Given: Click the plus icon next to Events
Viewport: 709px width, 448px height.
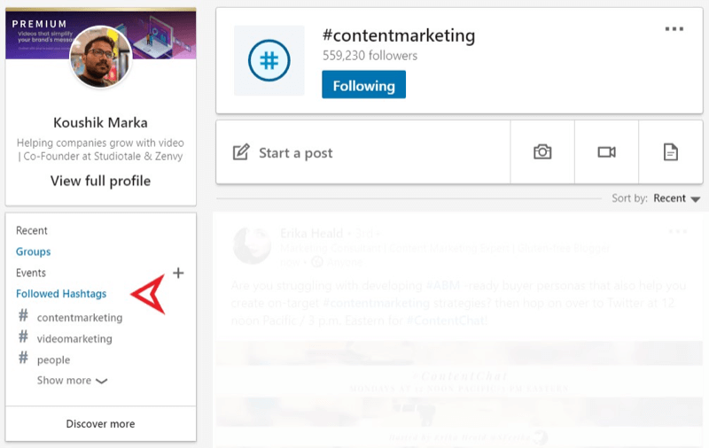Looking at the screenshot, I should tap(179, 273).
